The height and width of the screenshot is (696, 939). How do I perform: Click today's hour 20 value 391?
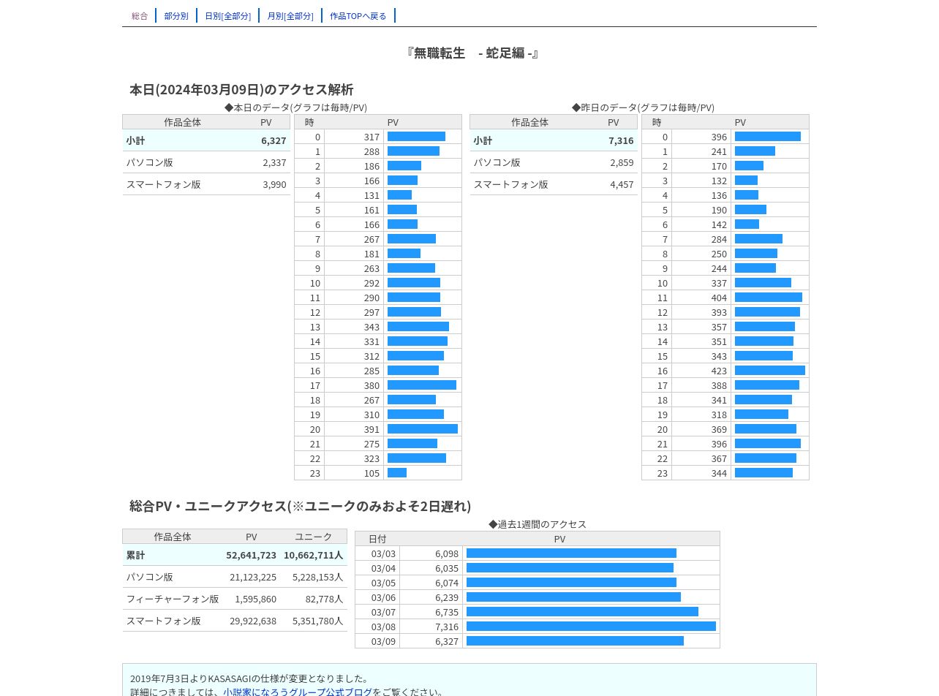372,429
